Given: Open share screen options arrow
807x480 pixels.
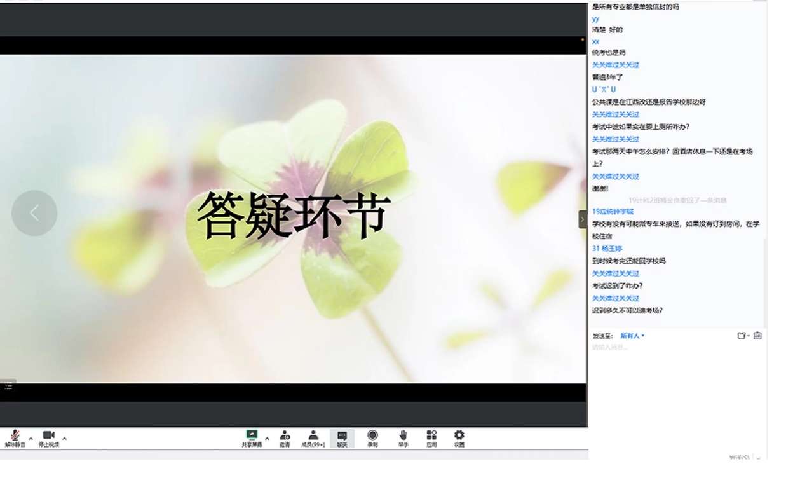Looking at the screenshot, I should [x=267, y=438].
